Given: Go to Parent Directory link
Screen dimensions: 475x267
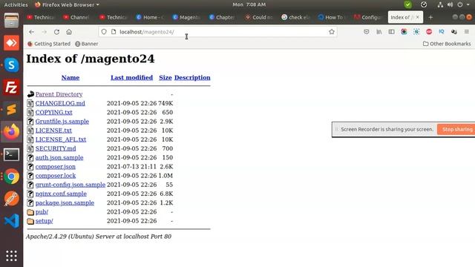Looking at the screenshot, I should coord(59,94).
